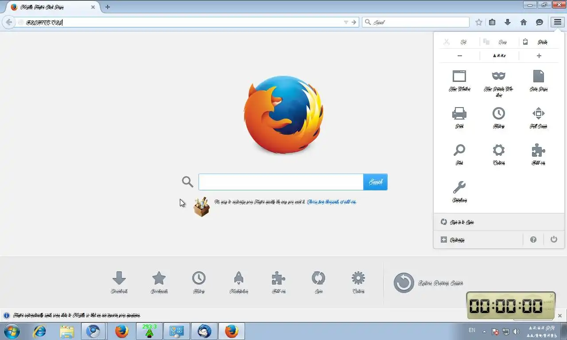
Task: Click the Back navigation button
Action: pyautogui.click(x=9, y=22)
